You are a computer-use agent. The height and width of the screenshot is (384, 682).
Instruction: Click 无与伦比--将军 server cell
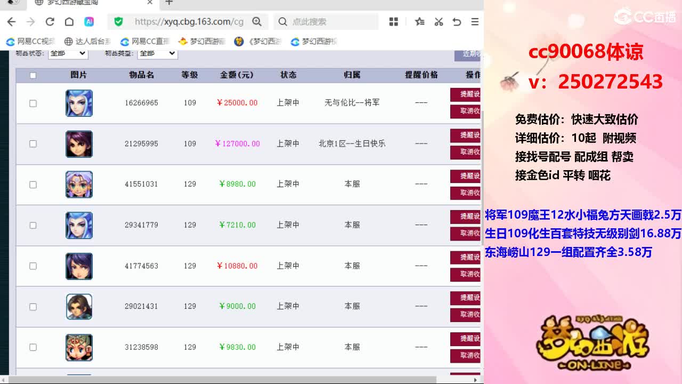coord(352,103)
